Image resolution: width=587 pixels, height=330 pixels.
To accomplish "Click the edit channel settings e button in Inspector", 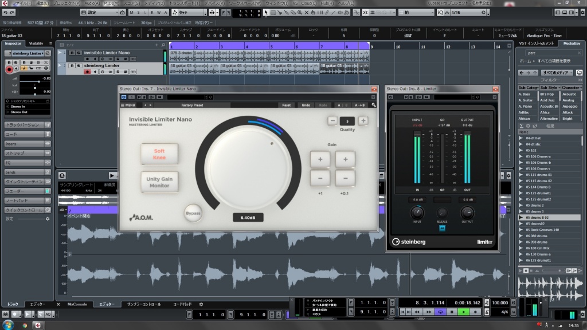I will (48, 53).
